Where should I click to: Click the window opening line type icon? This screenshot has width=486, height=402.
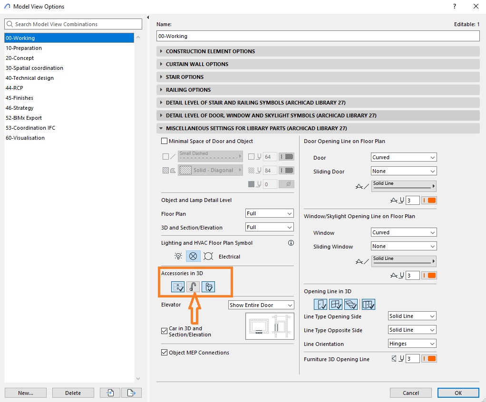362,261
